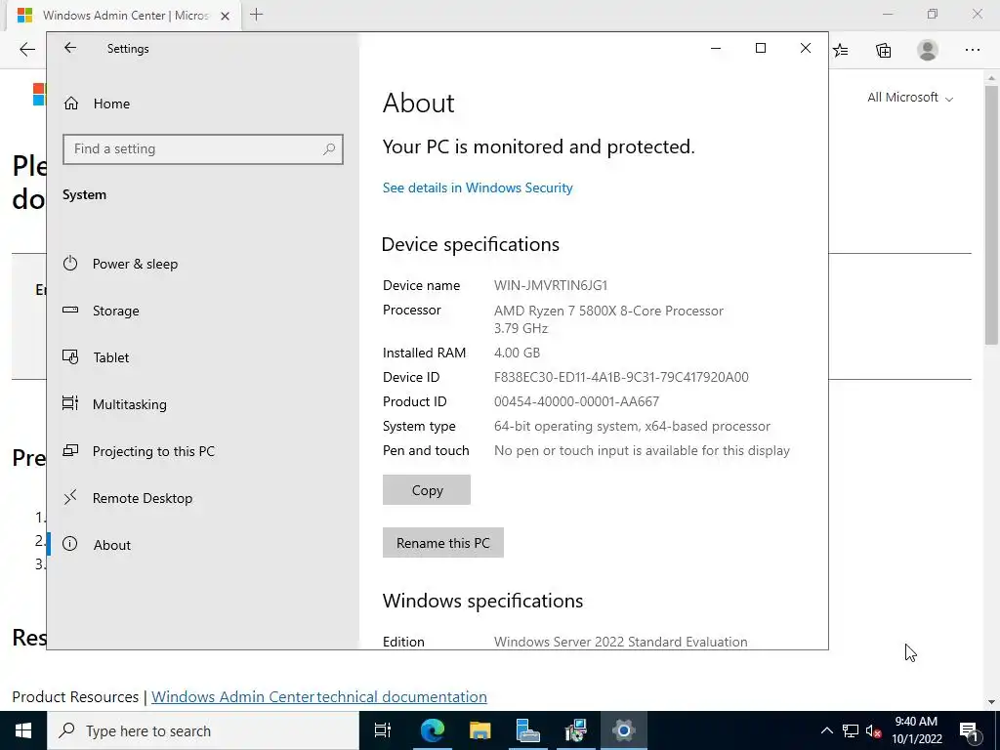Copy the device specifications

[427, 490]
